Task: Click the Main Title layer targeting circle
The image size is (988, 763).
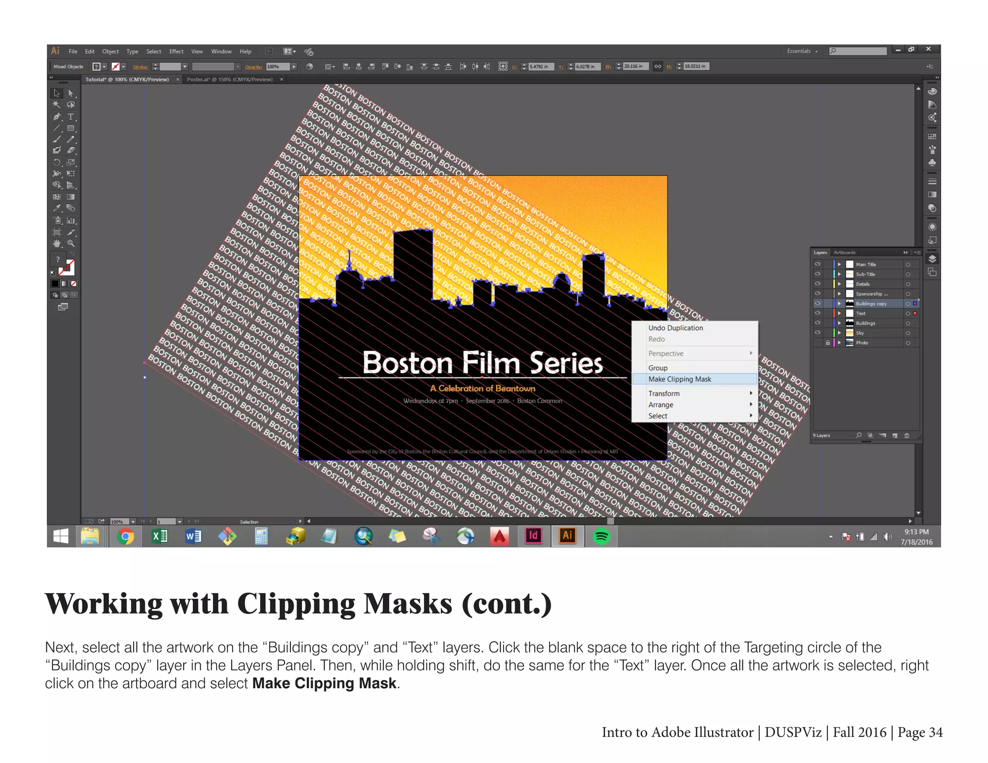Action: click(x=908, y=264)
